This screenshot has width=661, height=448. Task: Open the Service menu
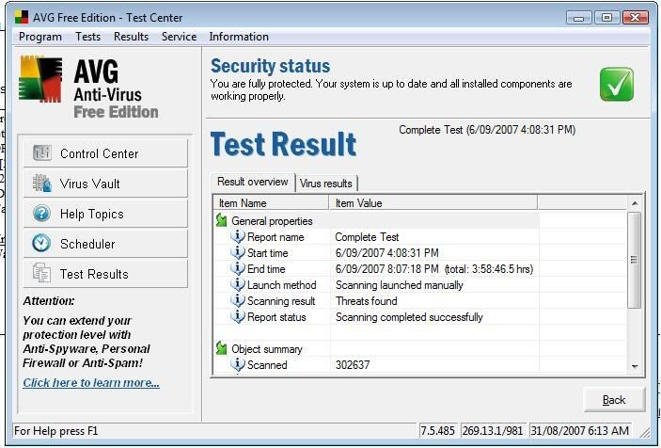point(179,37)
